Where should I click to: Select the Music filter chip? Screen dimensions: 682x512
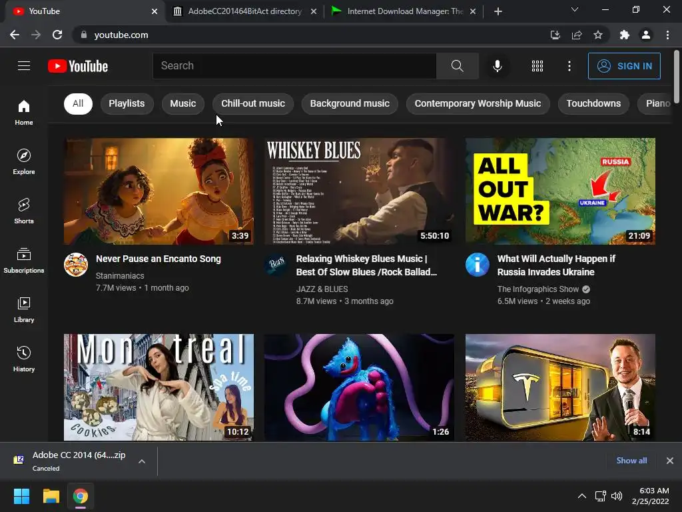click(x=182, y=103)
